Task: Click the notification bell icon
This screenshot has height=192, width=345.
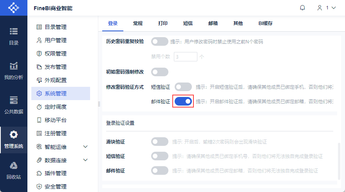Action: [302, 8]
